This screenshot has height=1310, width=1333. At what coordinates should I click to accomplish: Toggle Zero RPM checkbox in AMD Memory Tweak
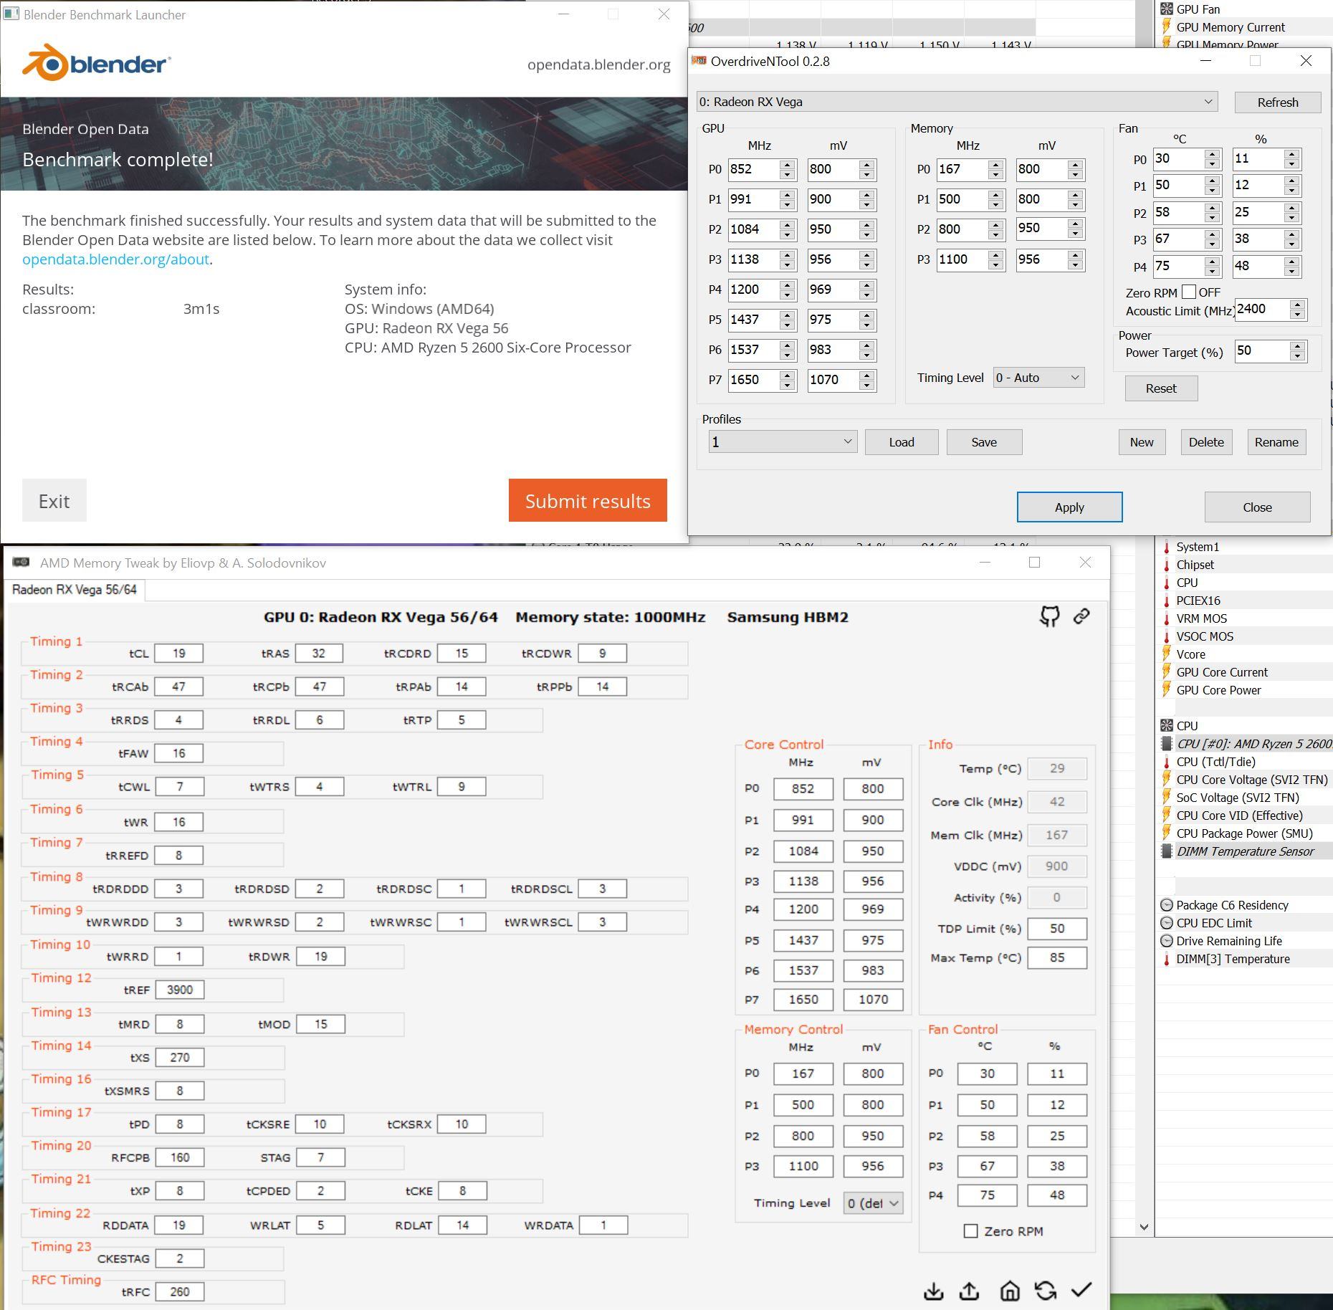tap(971, 1231)
